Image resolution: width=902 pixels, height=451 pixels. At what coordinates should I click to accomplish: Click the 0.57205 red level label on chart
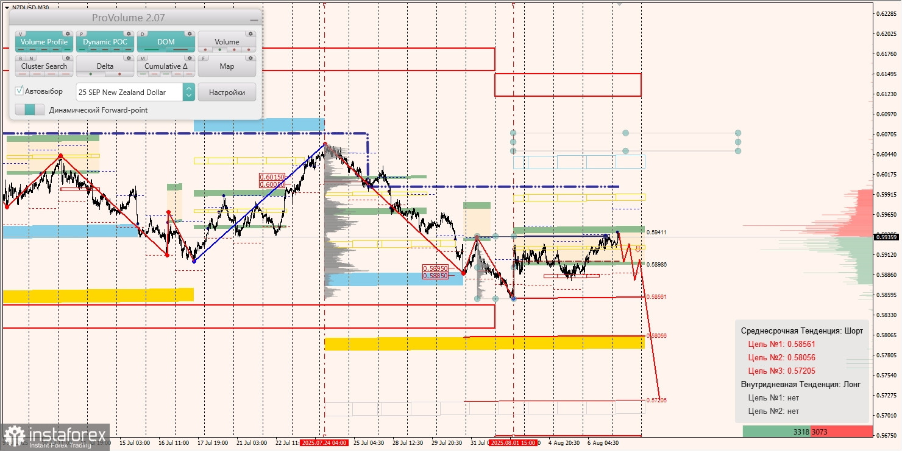(x=656, y=400)
